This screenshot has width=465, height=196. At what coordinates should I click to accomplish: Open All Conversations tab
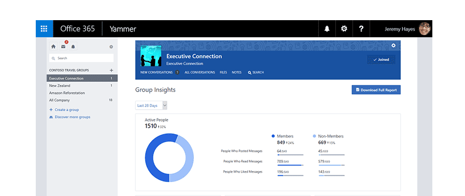[x=200, y=72]
